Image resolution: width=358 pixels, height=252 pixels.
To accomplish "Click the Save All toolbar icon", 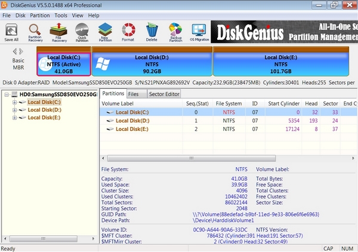I will coord(12,32).
